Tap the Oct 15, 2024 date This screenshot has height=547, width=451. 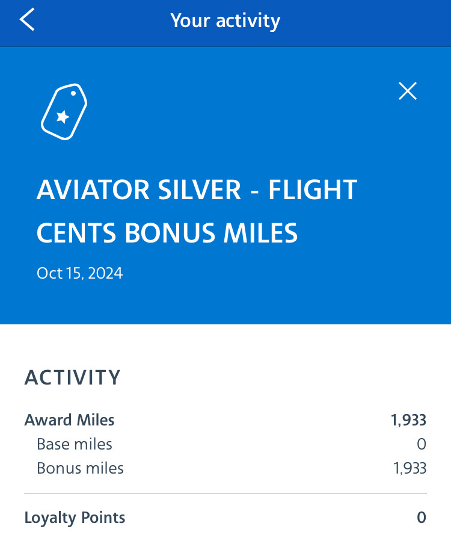coord(80,273)
